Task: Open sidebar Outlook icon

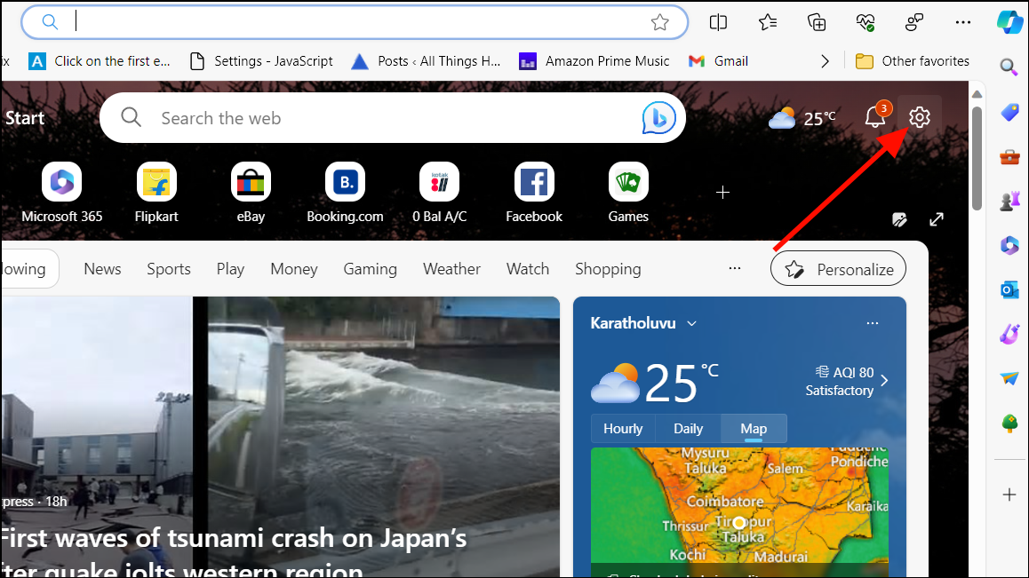Action: (1009, 289)
